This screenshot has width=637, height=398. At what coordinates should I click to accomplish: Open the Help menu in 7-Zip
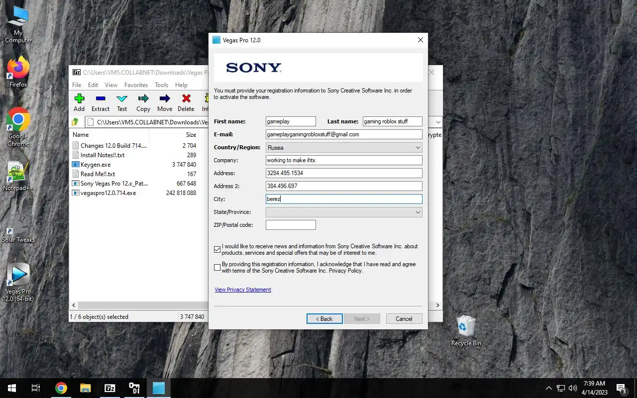(x=181, y=85)
